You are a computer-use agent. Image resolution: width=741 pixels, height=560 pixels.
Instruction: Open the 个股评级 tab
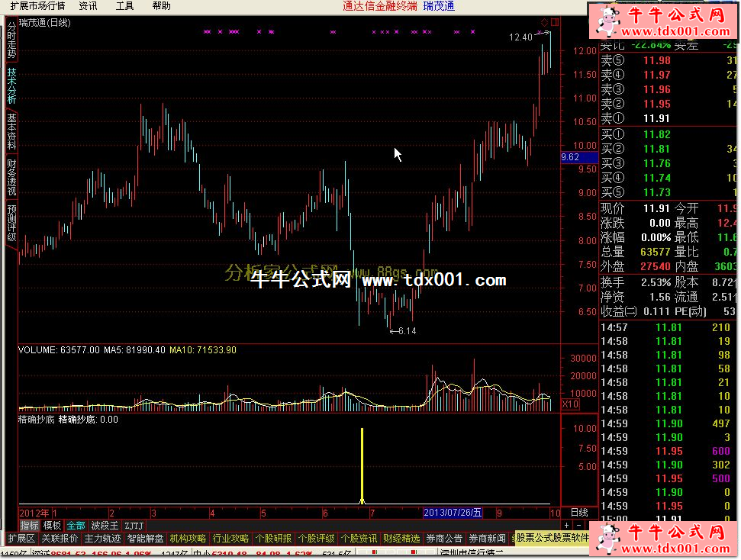click(316, 539)
